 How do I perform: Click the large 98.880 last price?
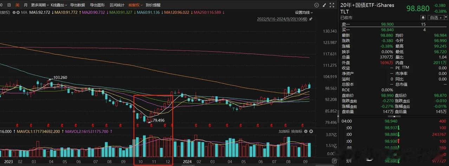[x=418, y=8]
